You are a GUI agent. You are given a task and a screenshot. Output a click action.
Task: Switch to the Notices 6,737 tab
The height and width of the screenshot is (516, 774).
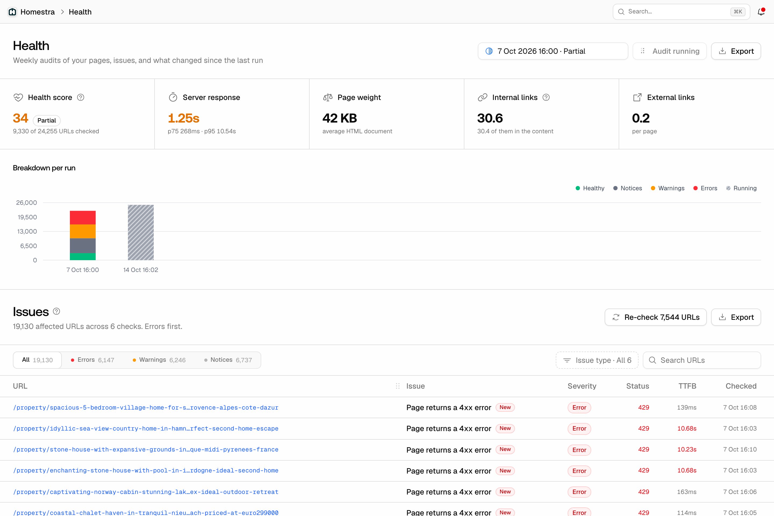pyautogui.click(x=228, y=360)
